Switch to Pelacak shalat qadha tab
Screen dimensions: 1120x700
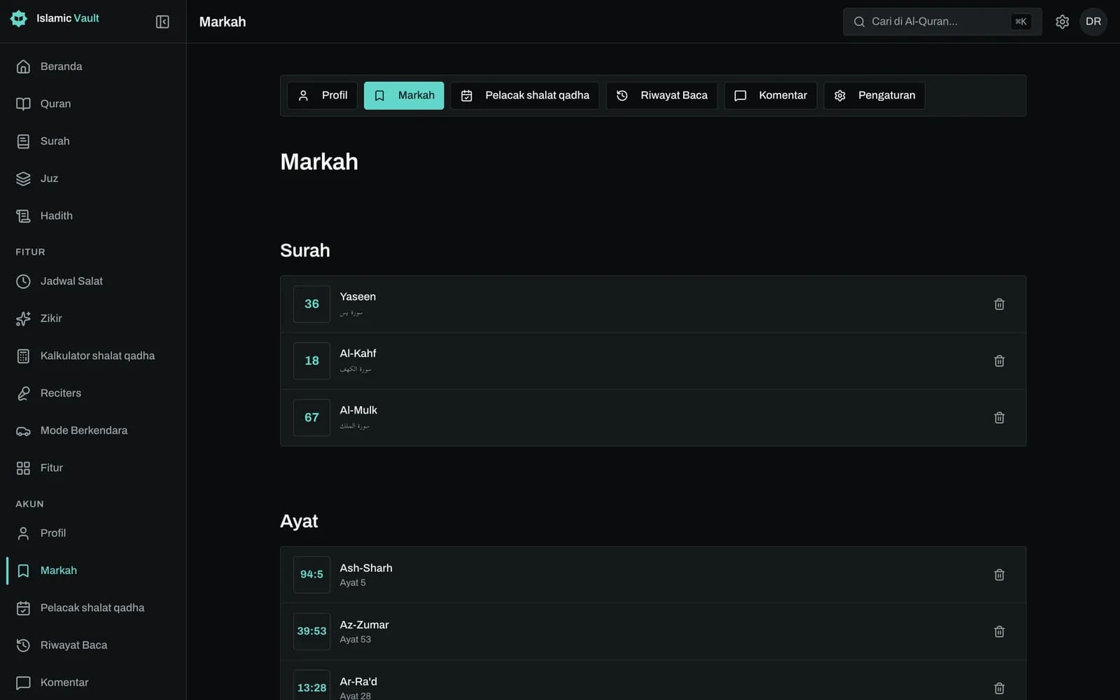[x=525, y=95]
